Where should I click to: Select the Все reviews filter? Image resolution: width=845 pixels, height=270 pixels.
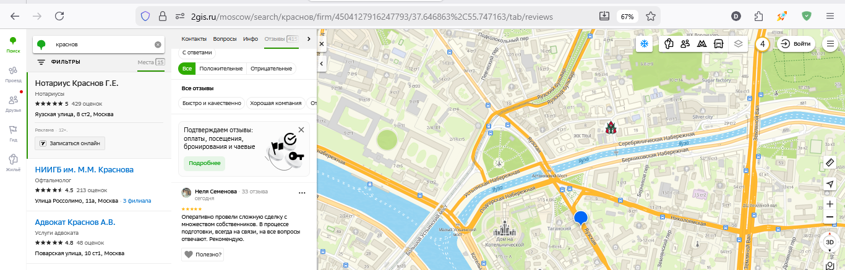click(187, 69)
